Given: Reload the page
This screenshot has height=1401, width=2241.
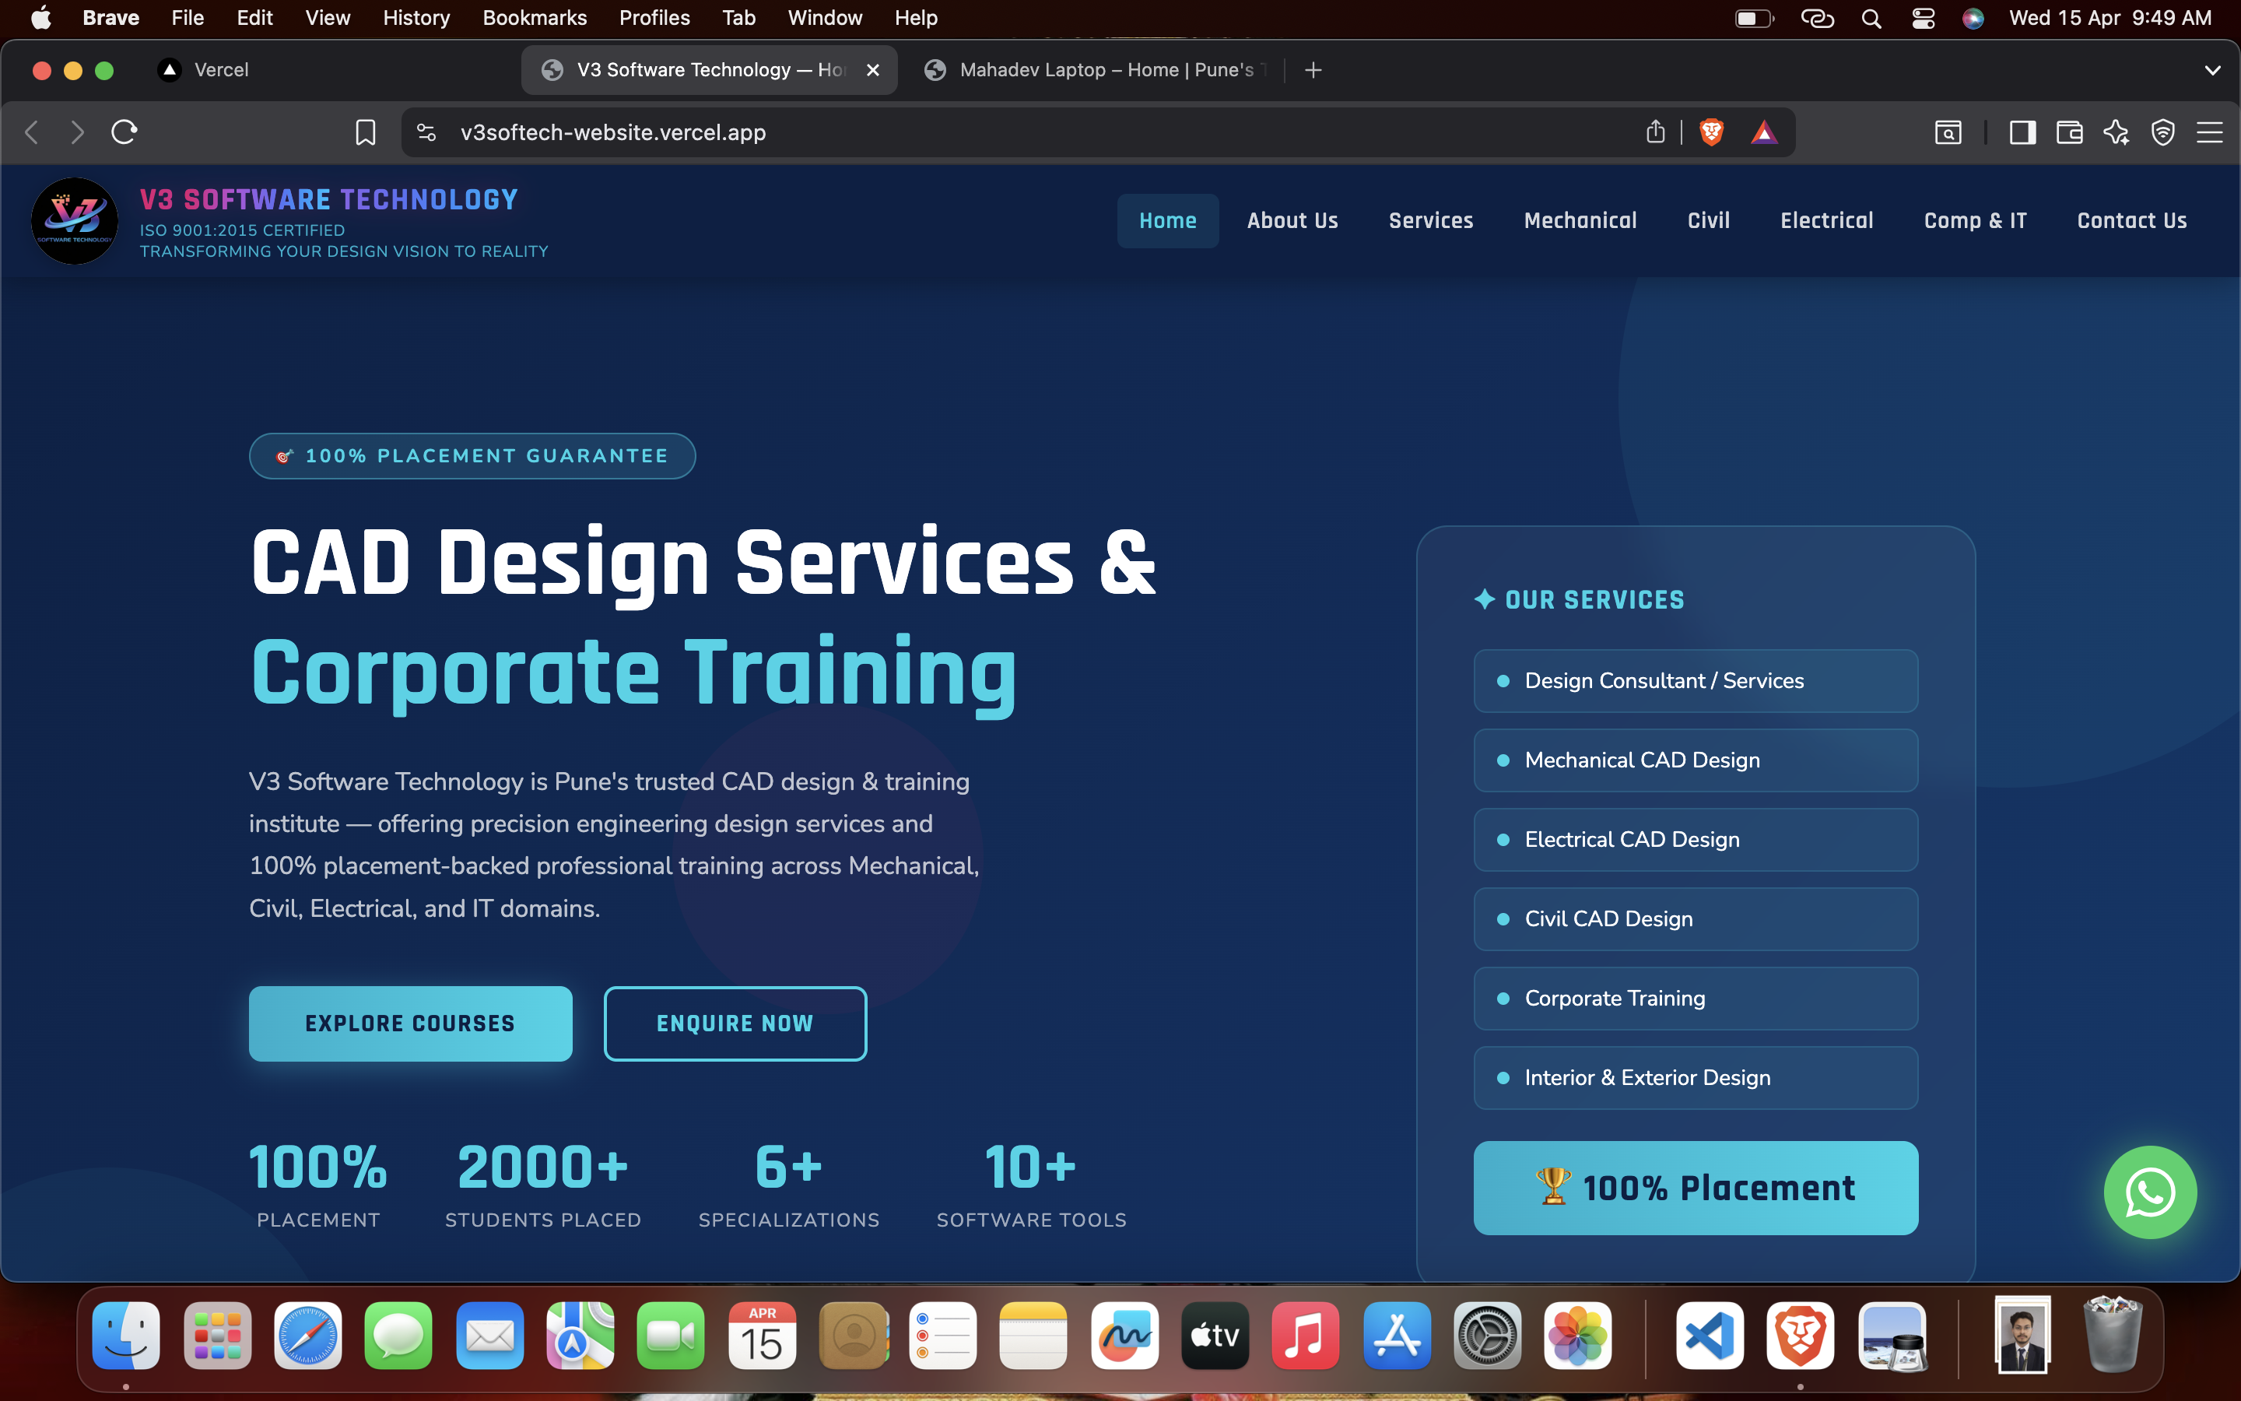Looking at the screenshot, I should (124, 132).
